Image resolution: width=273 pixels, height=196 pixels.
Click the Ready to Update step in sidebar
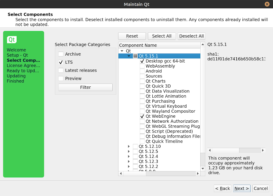pyautogui.click(x=23, y=71)
